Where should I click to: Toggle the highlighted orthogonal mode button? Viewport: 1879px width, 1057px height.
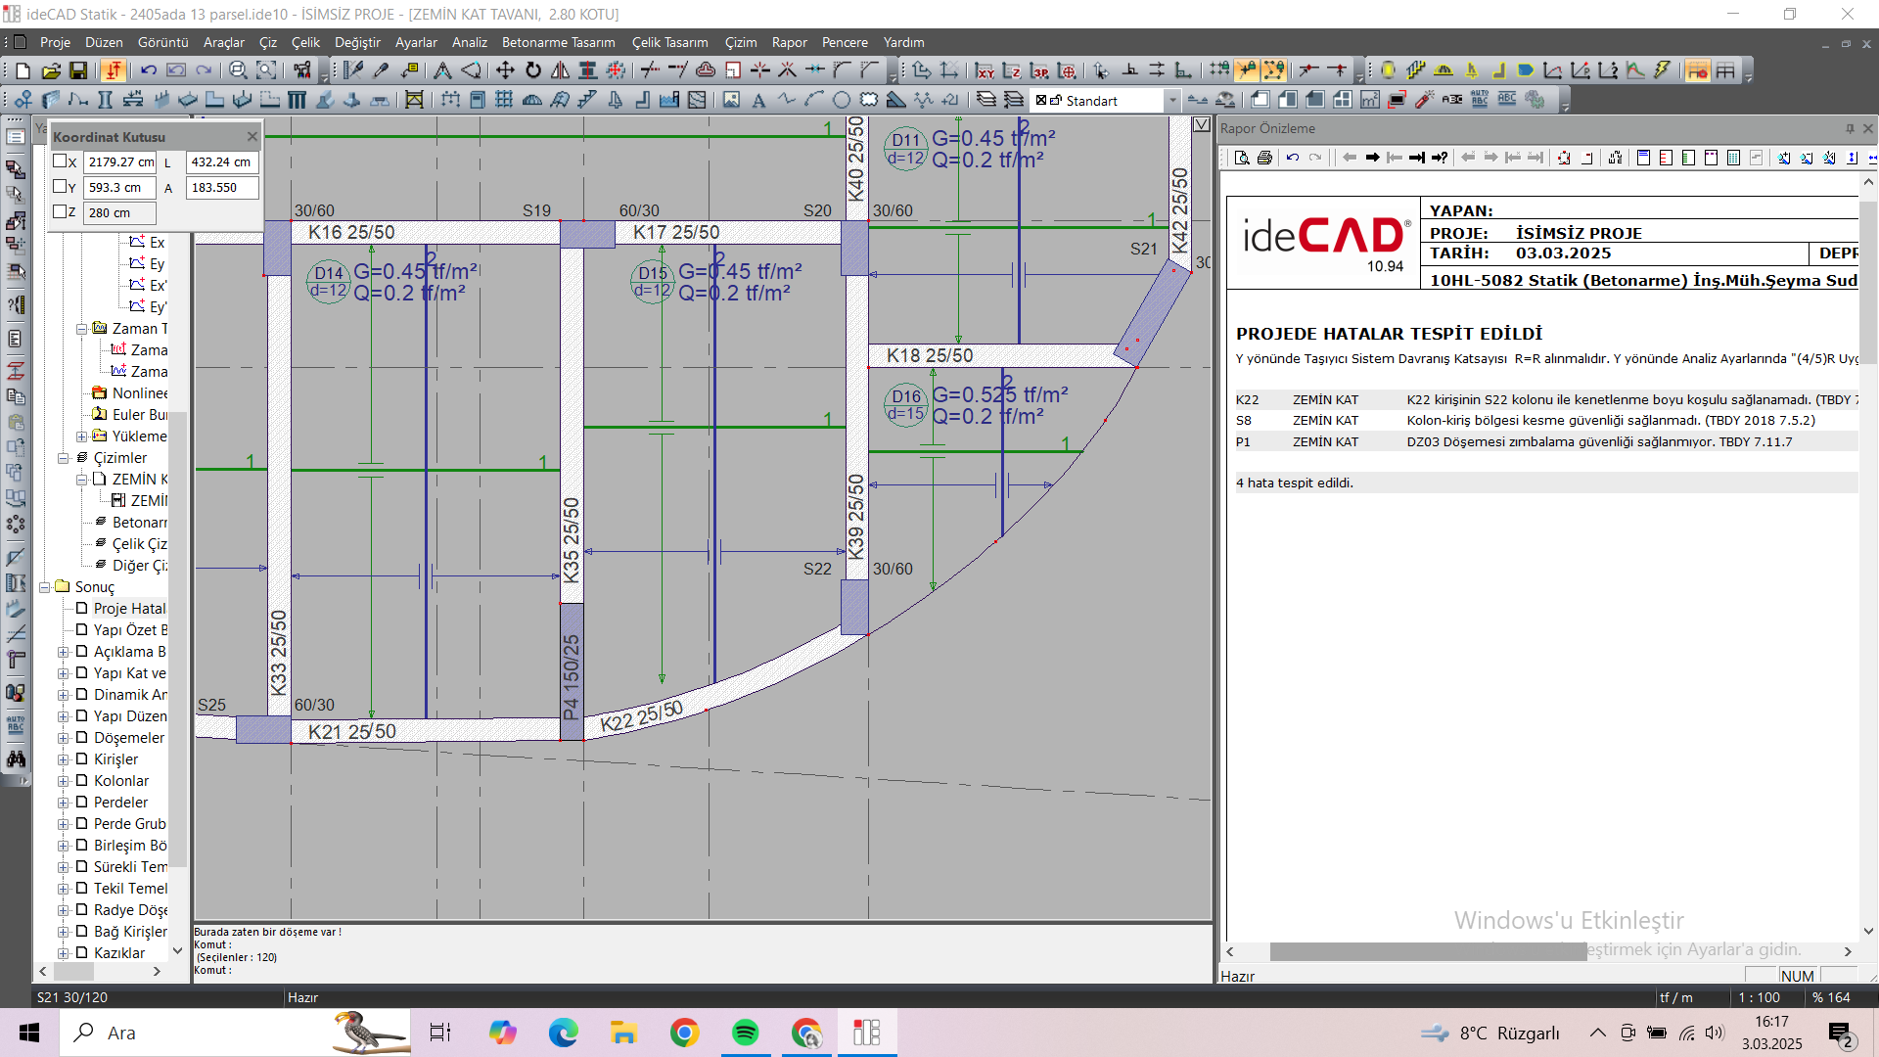point(114,70)
